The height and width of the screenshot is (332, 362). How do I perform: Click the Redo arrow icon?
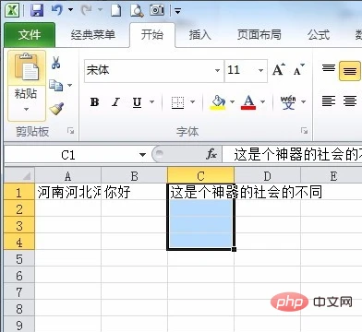[x=86, y=10]
